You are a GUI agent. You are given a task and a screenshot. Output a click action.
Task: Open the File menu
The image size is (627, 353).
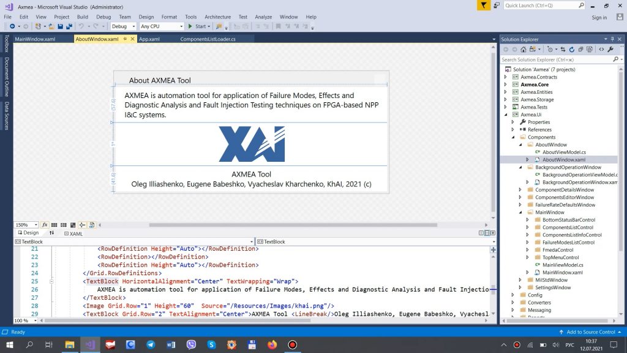click(7, 17)
